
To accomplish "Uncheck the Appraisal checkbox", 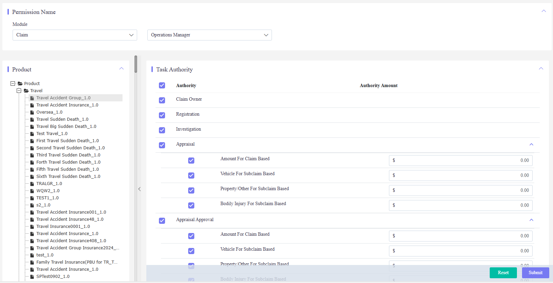I will tap(162, 145).
